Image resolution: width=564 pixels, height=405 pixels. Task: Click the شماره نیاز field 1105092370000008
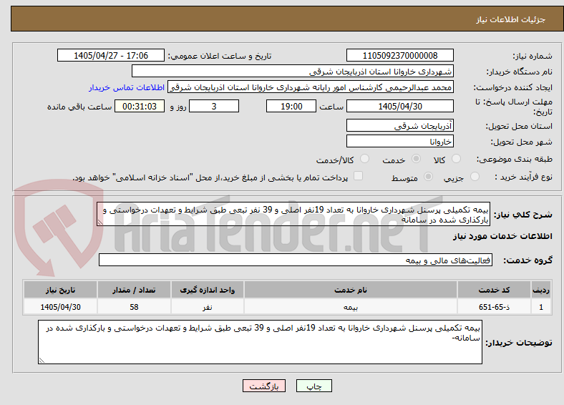click(x=400, y=55)
